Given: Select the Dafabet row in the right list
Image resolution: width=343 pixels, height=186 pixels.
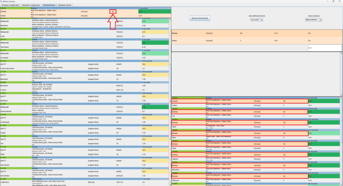Looking at the screenshot, I should (x=256, y=159).
